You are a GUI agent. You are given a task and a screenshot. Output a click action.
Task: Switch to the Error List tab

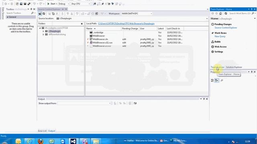click(x=42, y=131)
